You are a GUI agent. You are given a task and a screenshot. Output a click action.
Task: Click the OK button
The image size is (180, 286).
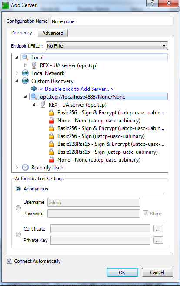(x=122, y=272)
